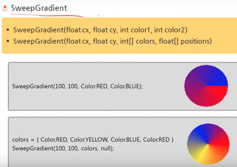Screen dimensions: 237x167
Task: Click the 'float[] positions' parameter text
Action: point(185,41)
